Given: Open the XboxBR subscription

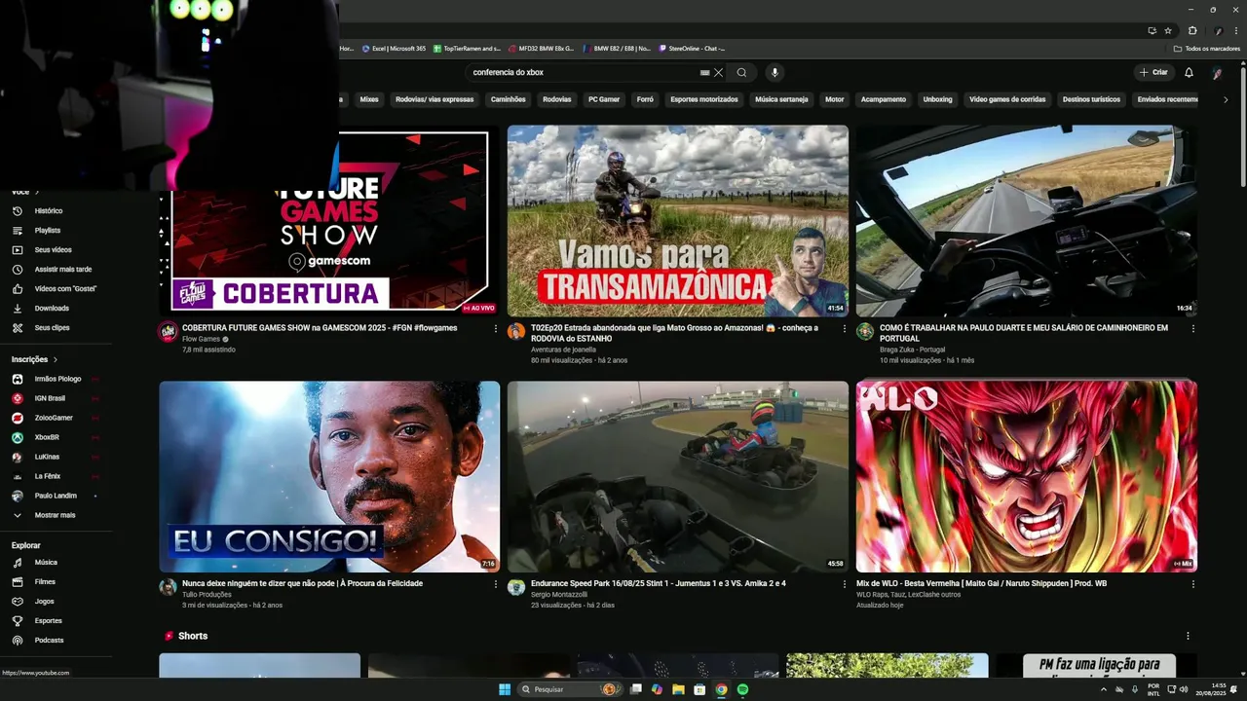Looking at the screenshot, I should 47,437.
